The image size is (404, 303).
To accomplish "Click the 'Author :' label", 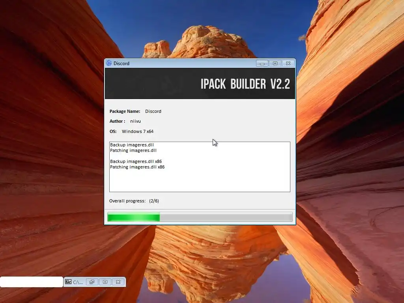I will 117,121.
